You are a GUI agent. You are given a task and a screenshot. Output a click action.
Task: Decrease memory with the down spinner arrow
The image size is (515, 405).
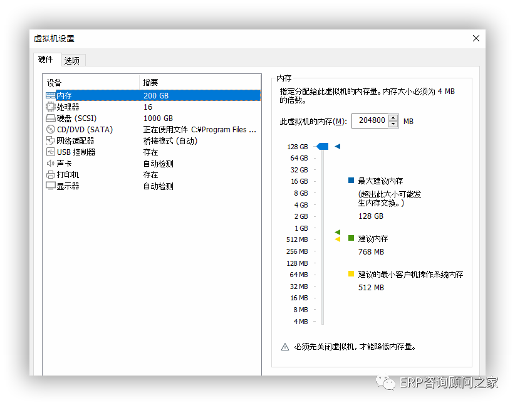pos(393,124)
